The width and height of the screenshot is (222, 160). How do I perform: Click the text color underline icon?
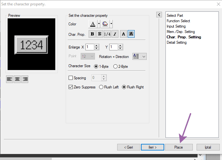tap(92, 24)
